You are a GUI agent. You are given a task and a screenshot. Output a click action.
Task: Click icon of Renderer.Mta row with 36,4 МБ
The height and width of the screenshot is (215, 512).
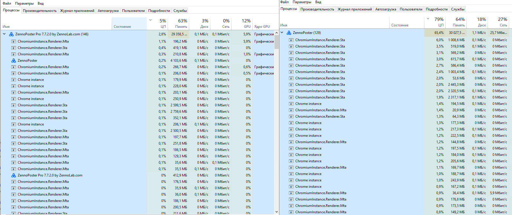pyautogui.click(x=291, y=193)
